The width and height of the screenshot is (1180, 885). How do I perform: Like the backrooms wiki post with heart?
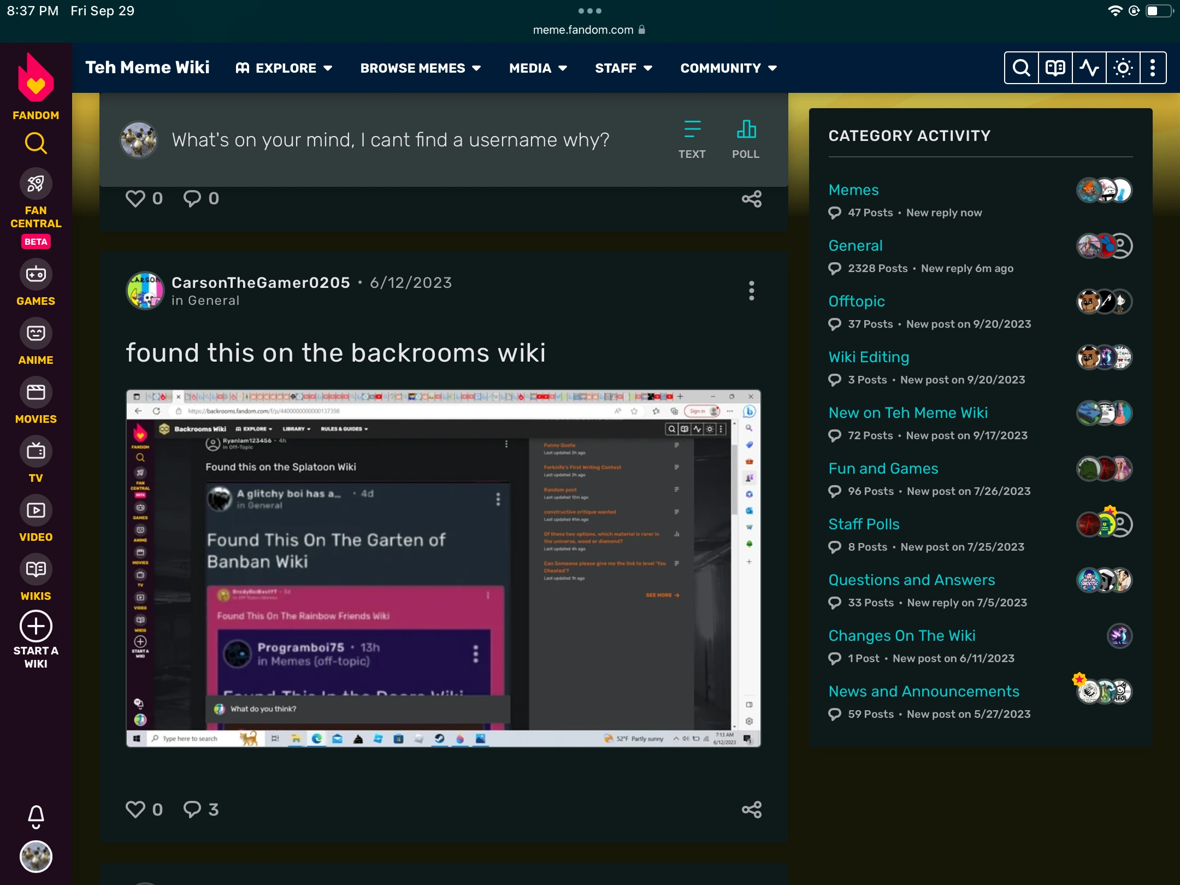135,809
